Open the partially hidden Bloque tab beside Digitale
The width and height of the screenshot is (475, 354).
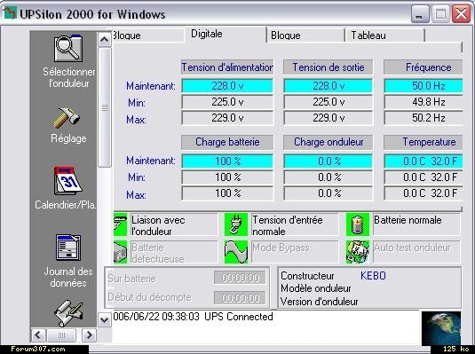click(x=148, y=35)
